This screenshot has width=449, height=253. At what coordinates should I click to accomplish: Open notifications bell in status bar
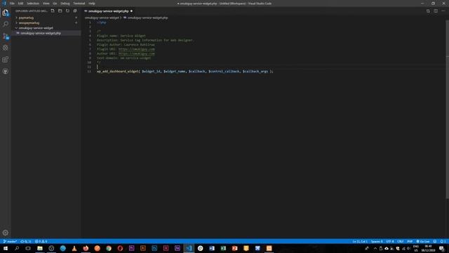443,242
